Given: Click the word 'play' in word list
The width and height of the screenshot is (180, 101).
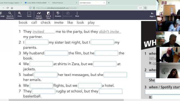Looking at the screenshot, I should 91,23.
